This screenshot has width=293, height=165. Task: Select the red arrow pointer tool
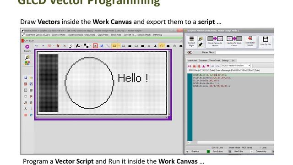(58, 46)
